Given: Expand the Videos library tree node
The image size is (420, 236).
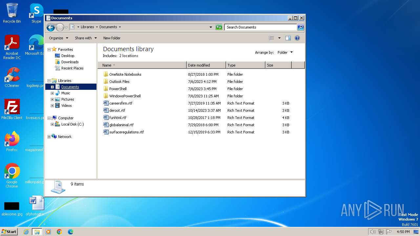Looking at the screenshot, I should (52, 106).
